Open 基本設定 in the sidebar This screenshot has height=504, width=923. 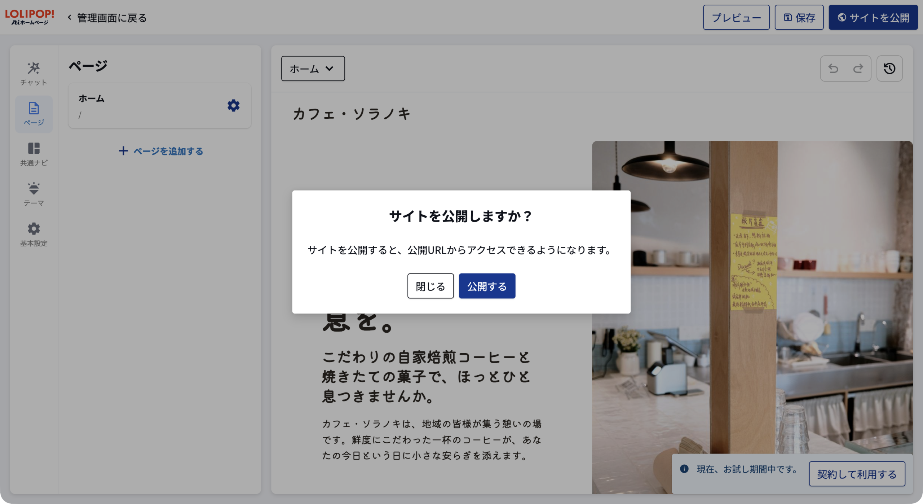point(34,235)
